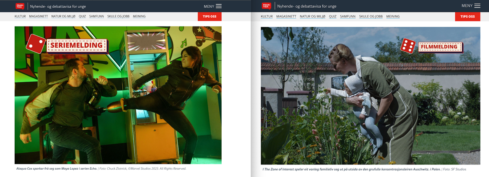Click 'Nyhende- og debattavisa for unge' tagline on left
The width and height of the screenshot is (489, 177).
(x=58, y=7)
